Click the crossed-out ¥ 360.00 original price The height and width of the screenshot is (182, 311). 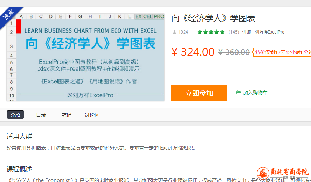[234, 52]
